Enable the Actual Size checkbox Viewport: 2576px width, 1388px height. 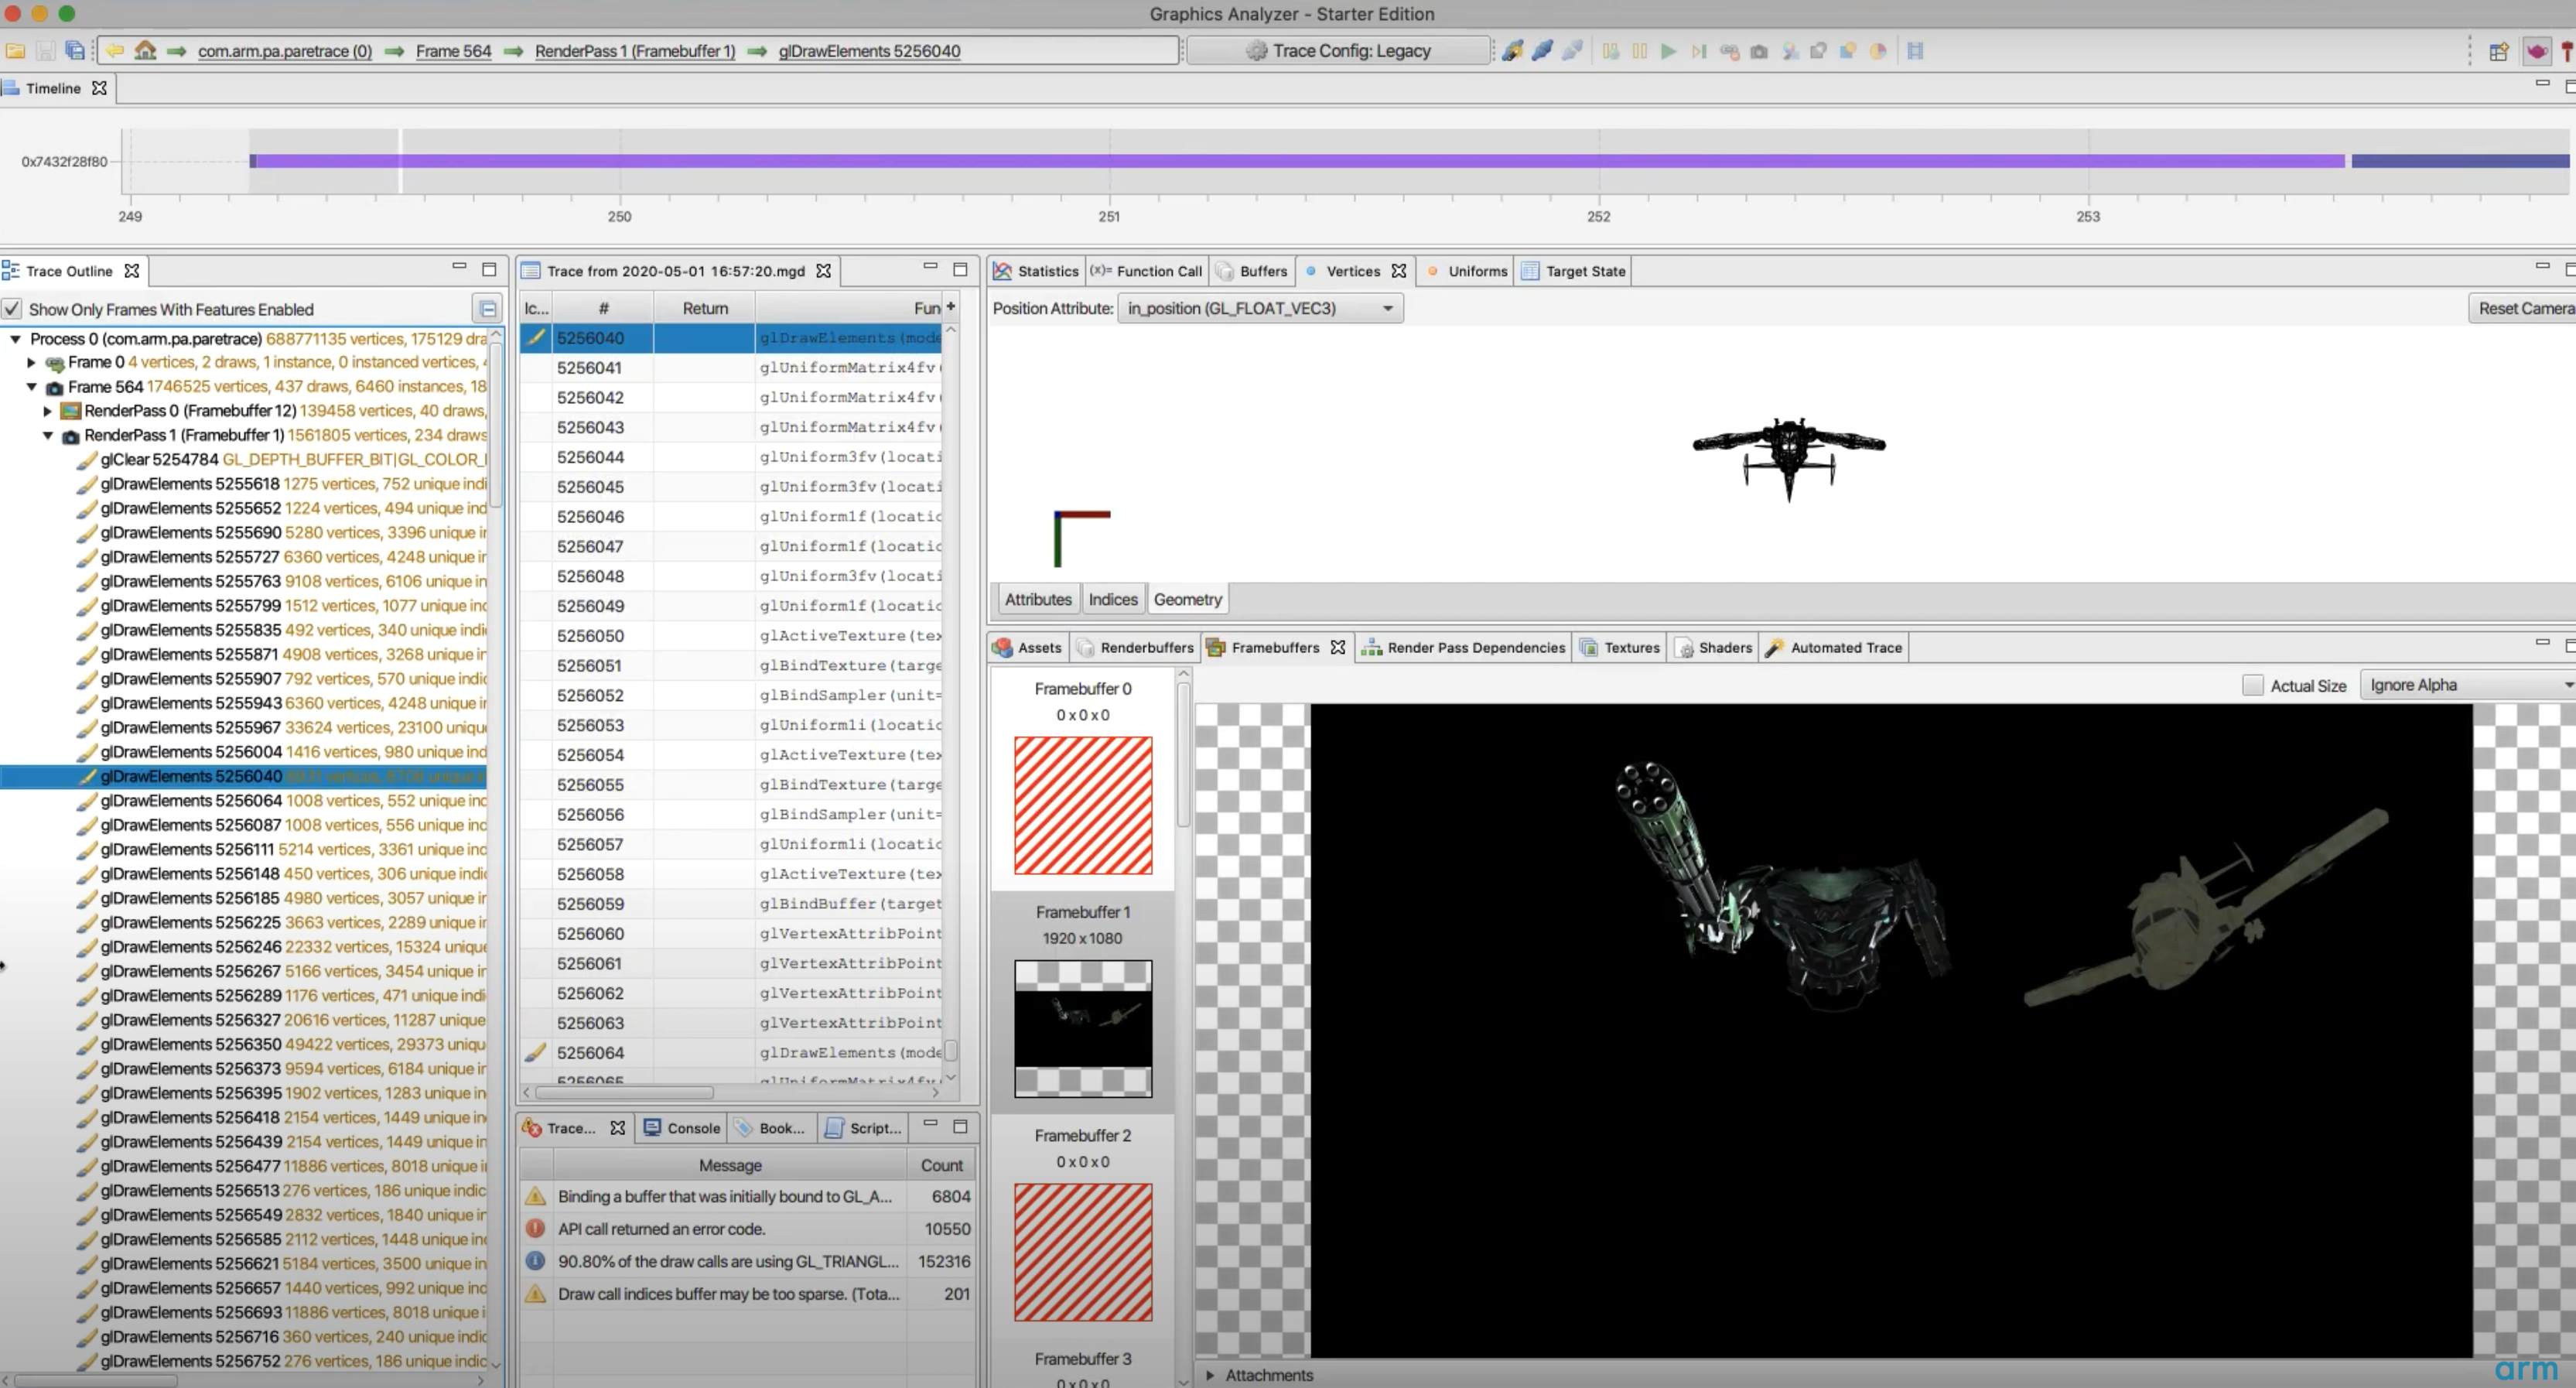[2252, 686]
